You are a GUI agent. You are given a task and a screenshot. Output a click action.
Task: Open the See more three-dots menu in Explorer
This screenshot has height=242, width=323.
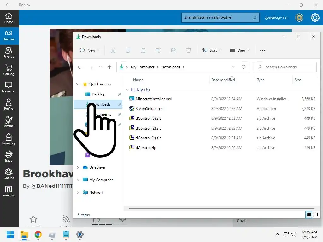pyautogui.click(x=263, y=50)
